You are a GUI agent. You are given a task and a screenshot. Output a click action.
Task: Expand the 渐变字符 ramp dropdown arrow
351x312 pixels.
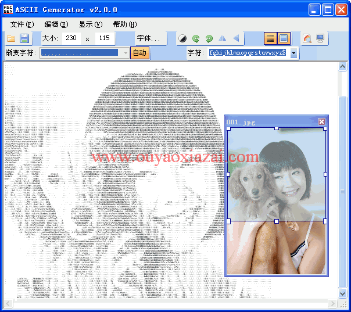126,53
